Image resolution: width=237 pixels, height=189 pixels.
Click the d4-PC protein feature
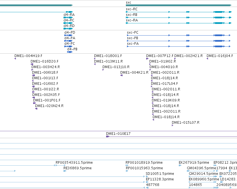[x=68, y=46]
